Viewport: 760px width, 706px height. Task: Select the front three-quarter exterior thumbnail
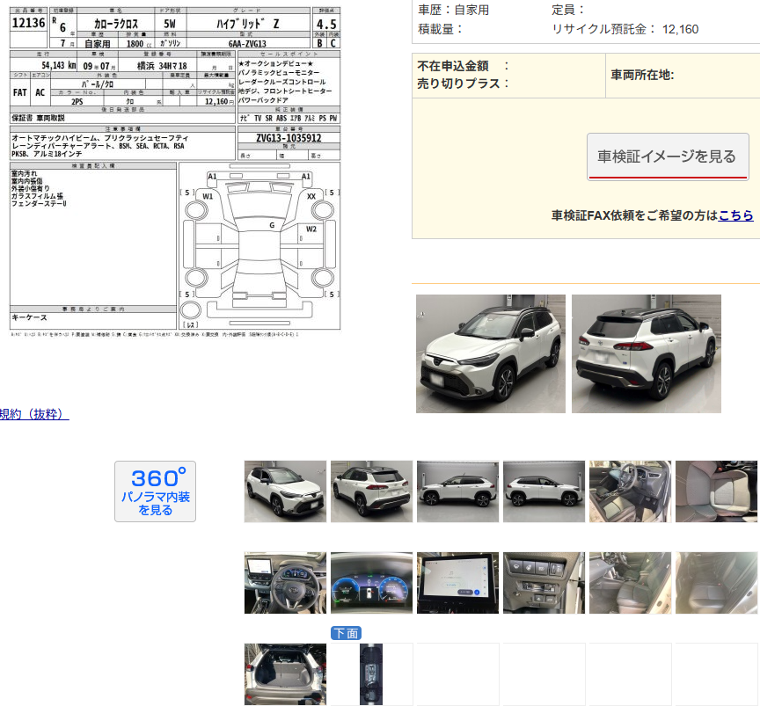coord(285,491)
